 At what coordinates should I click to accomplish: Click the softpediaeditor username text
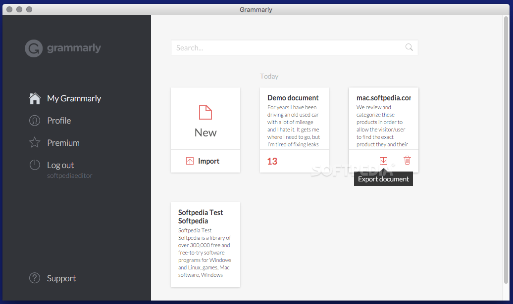click(70, 175)
